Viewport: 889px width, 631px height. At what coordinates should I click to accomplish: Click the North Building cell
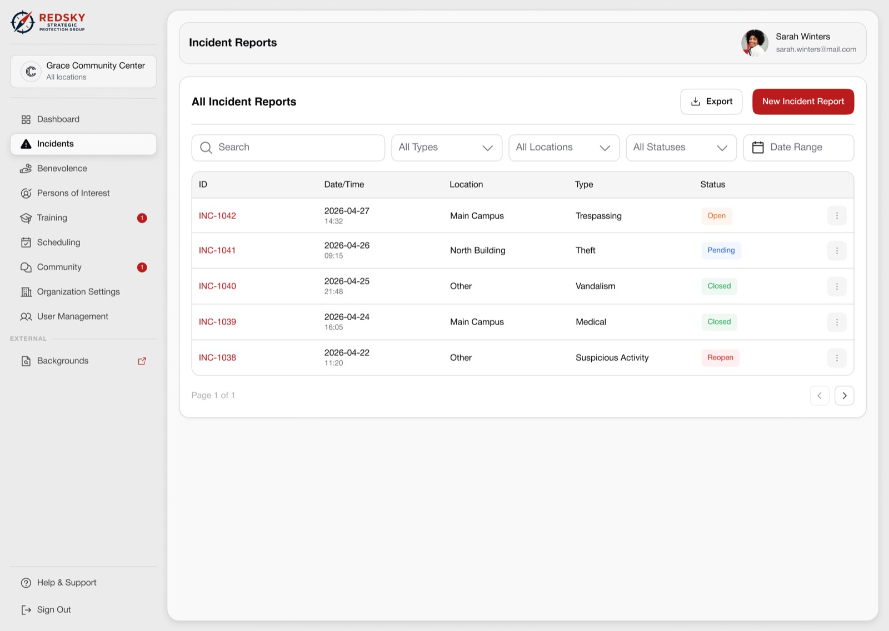click(x=477, y=251)
